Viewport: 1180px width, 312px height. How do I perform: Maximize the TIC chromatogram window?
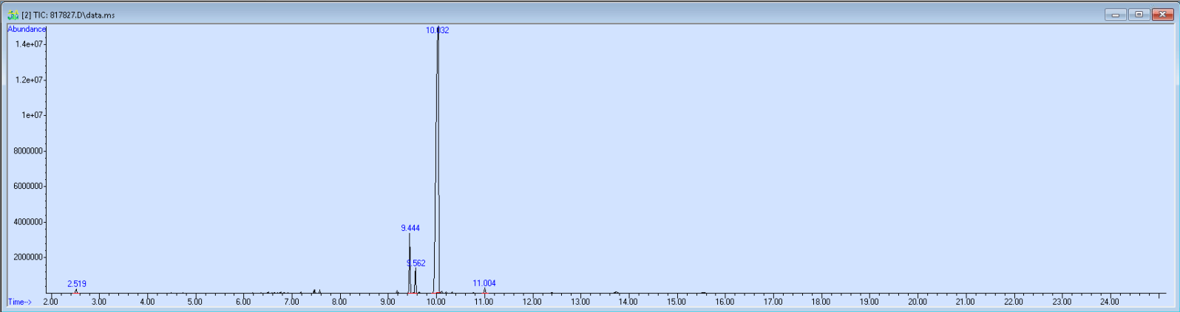point(1139,15)
